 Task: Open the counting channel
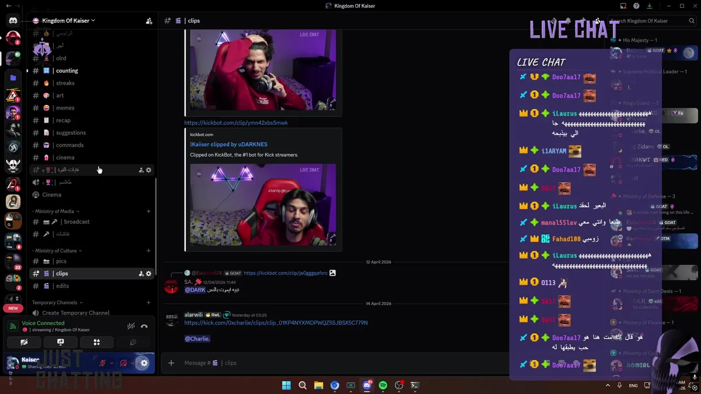click(92, 71)
